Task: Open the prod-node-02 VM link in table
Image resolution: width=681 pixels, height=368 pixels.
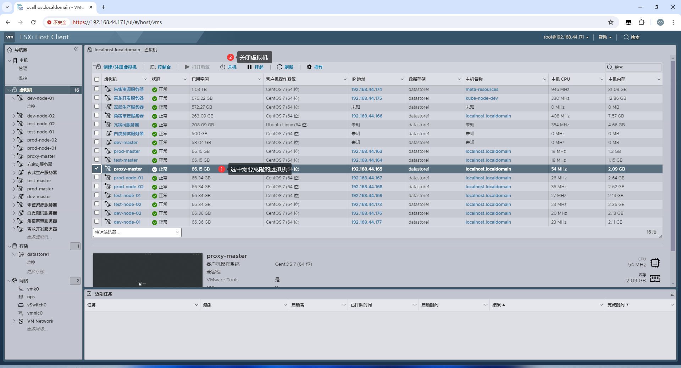Action: point(128,186)
